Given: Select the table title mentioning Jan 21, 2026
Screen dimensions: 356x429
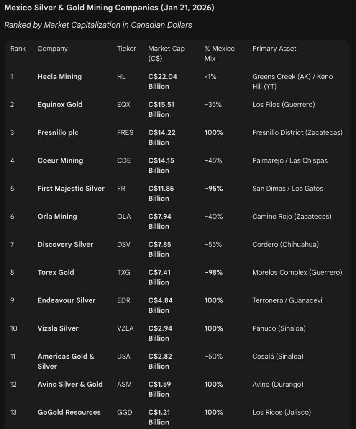Looking at the screenshot, I should [x=109, y=8].
